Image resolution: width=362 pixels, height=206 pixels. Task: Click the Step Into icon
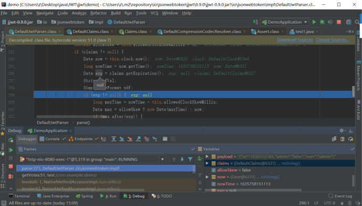(122, 139)
